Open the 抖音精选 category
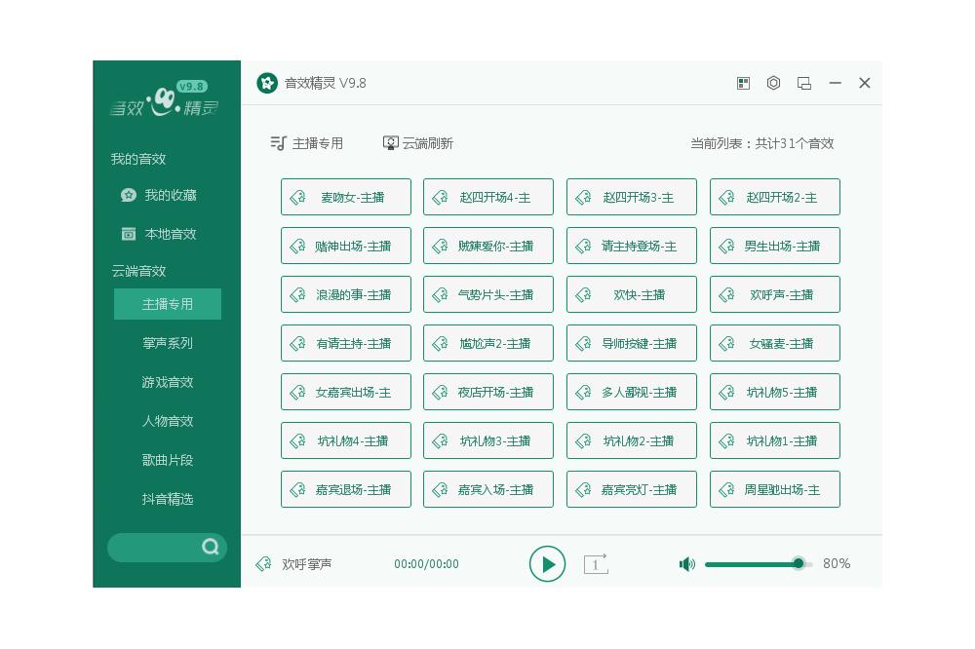 click(x=168, y=499)
